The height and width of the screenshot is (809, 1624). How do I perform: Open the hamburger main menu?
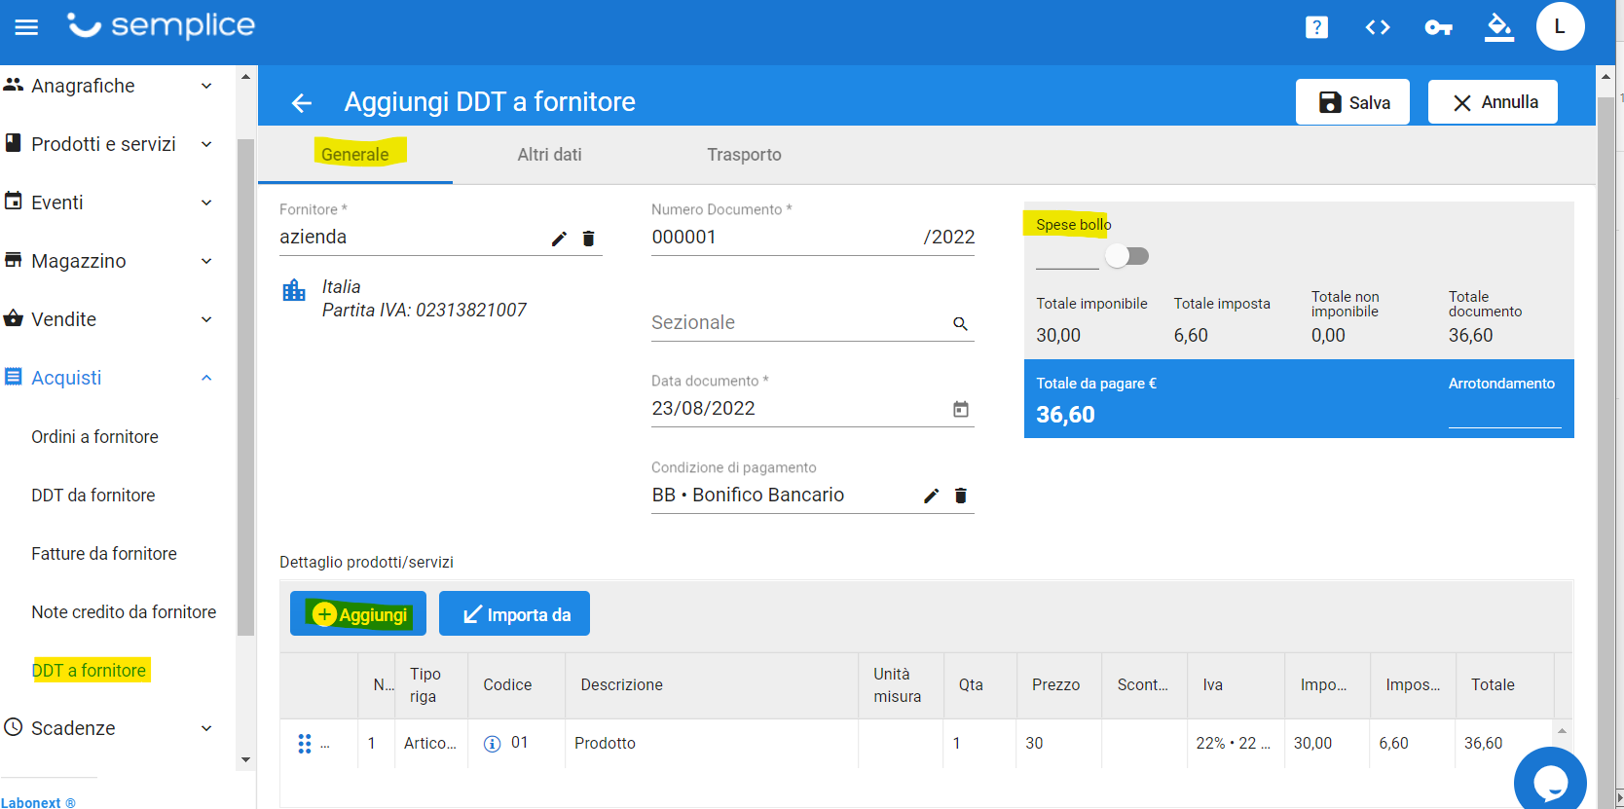[x=26, y=27]
